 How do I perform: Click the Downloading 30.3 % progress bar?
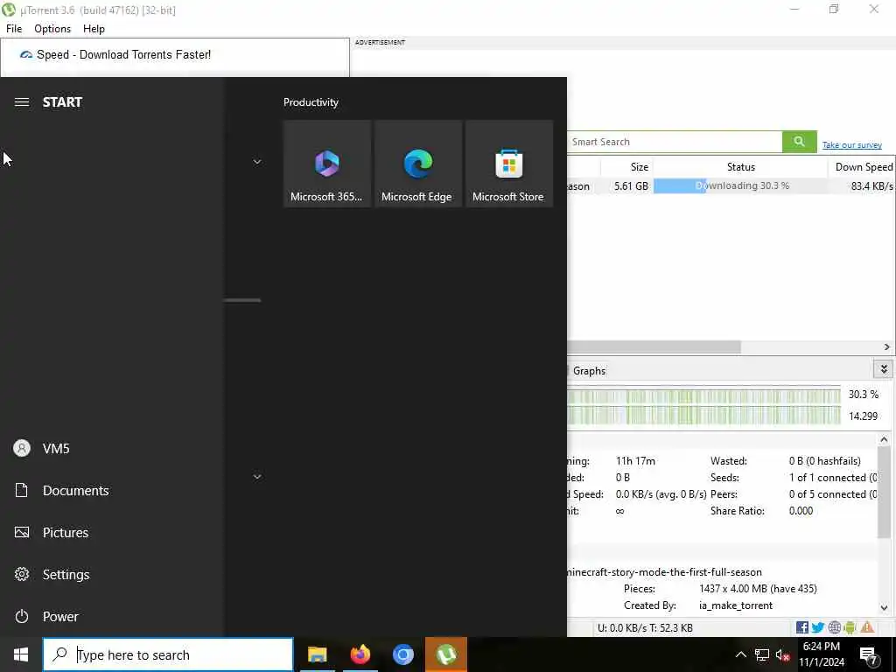tap(740, 185)
